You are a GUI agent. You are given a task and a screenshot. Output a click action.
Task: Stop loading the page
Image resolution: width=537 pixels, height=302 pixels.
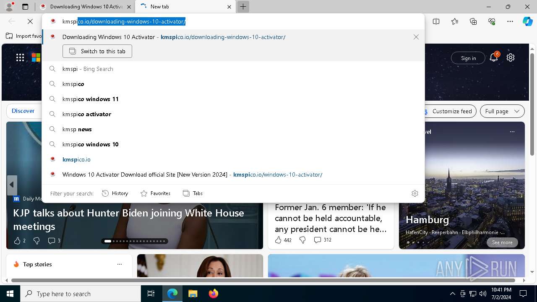[30, 21]
